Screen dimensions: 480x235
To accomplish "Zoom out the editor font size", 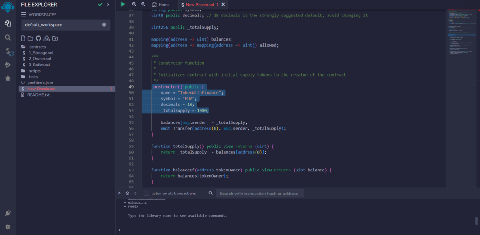I will pyautogui.click(x=134, y=4).
